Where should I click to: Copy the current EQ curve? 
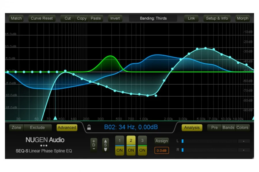(82, 18)
